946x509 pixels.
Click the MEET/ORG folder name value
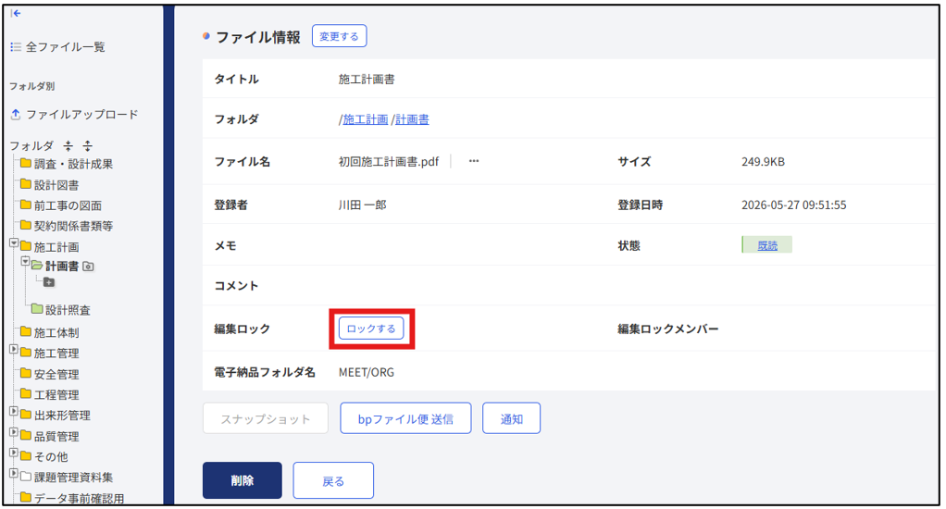[x=367, y=372]
